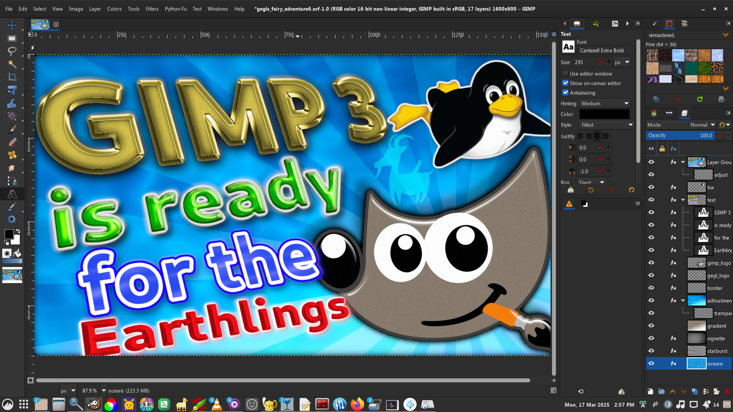
Task: Select the Heal bandage tool
Action: [x=12, y=155]
